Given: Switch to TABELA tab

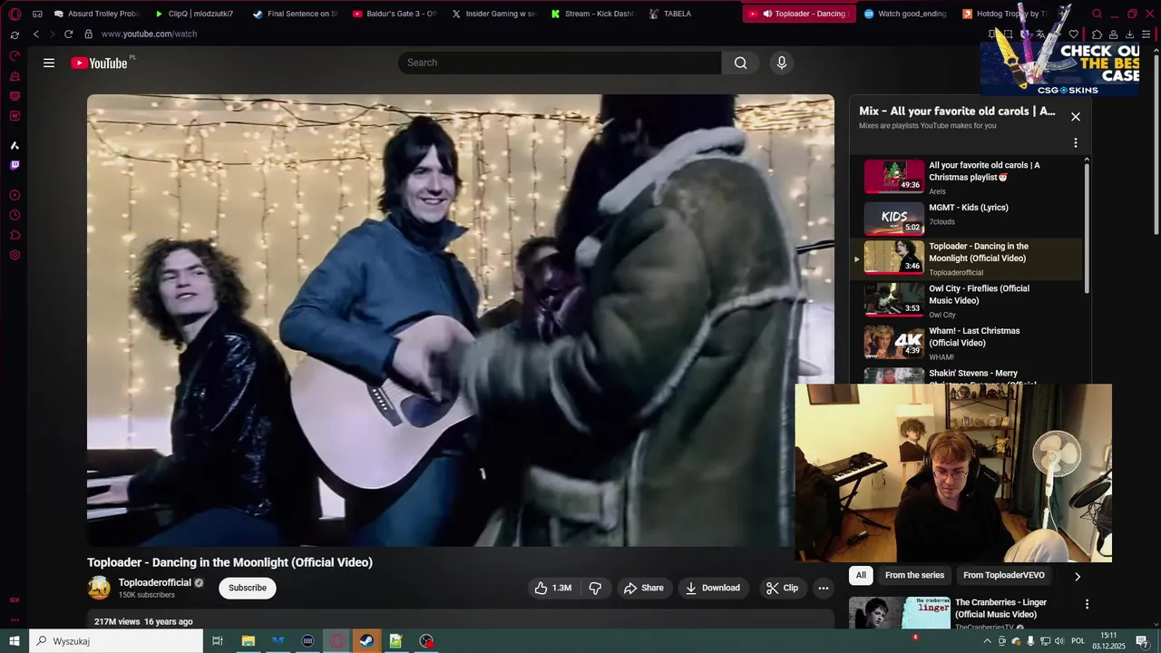Looking at the screenshot, I should coord(691,14).
